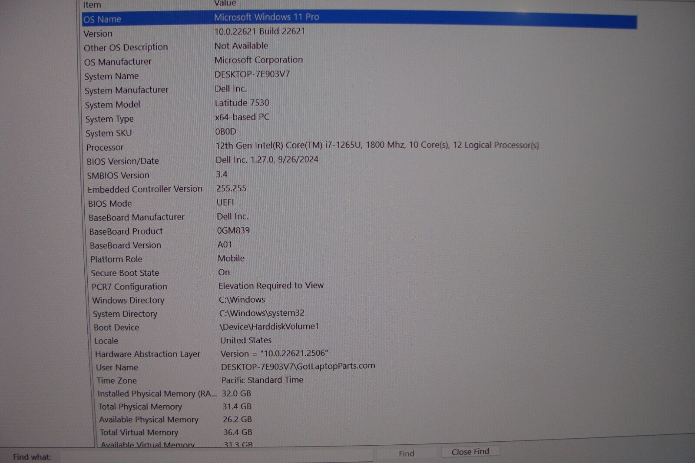Click the Microsoft Corporation value
This screenshot has width=695, height=463.
258,60
